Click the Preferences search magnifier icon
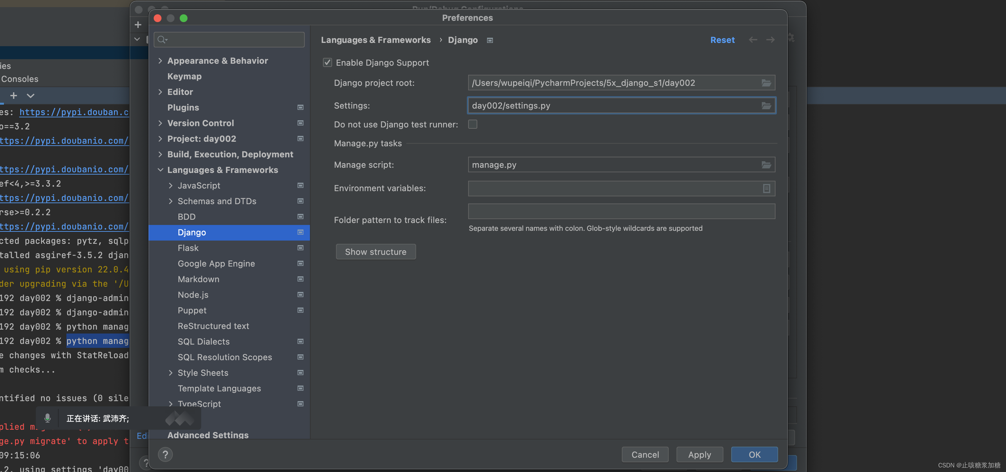Image resolution: width=1006 pixels, height=472 pixels. (162, 39)
